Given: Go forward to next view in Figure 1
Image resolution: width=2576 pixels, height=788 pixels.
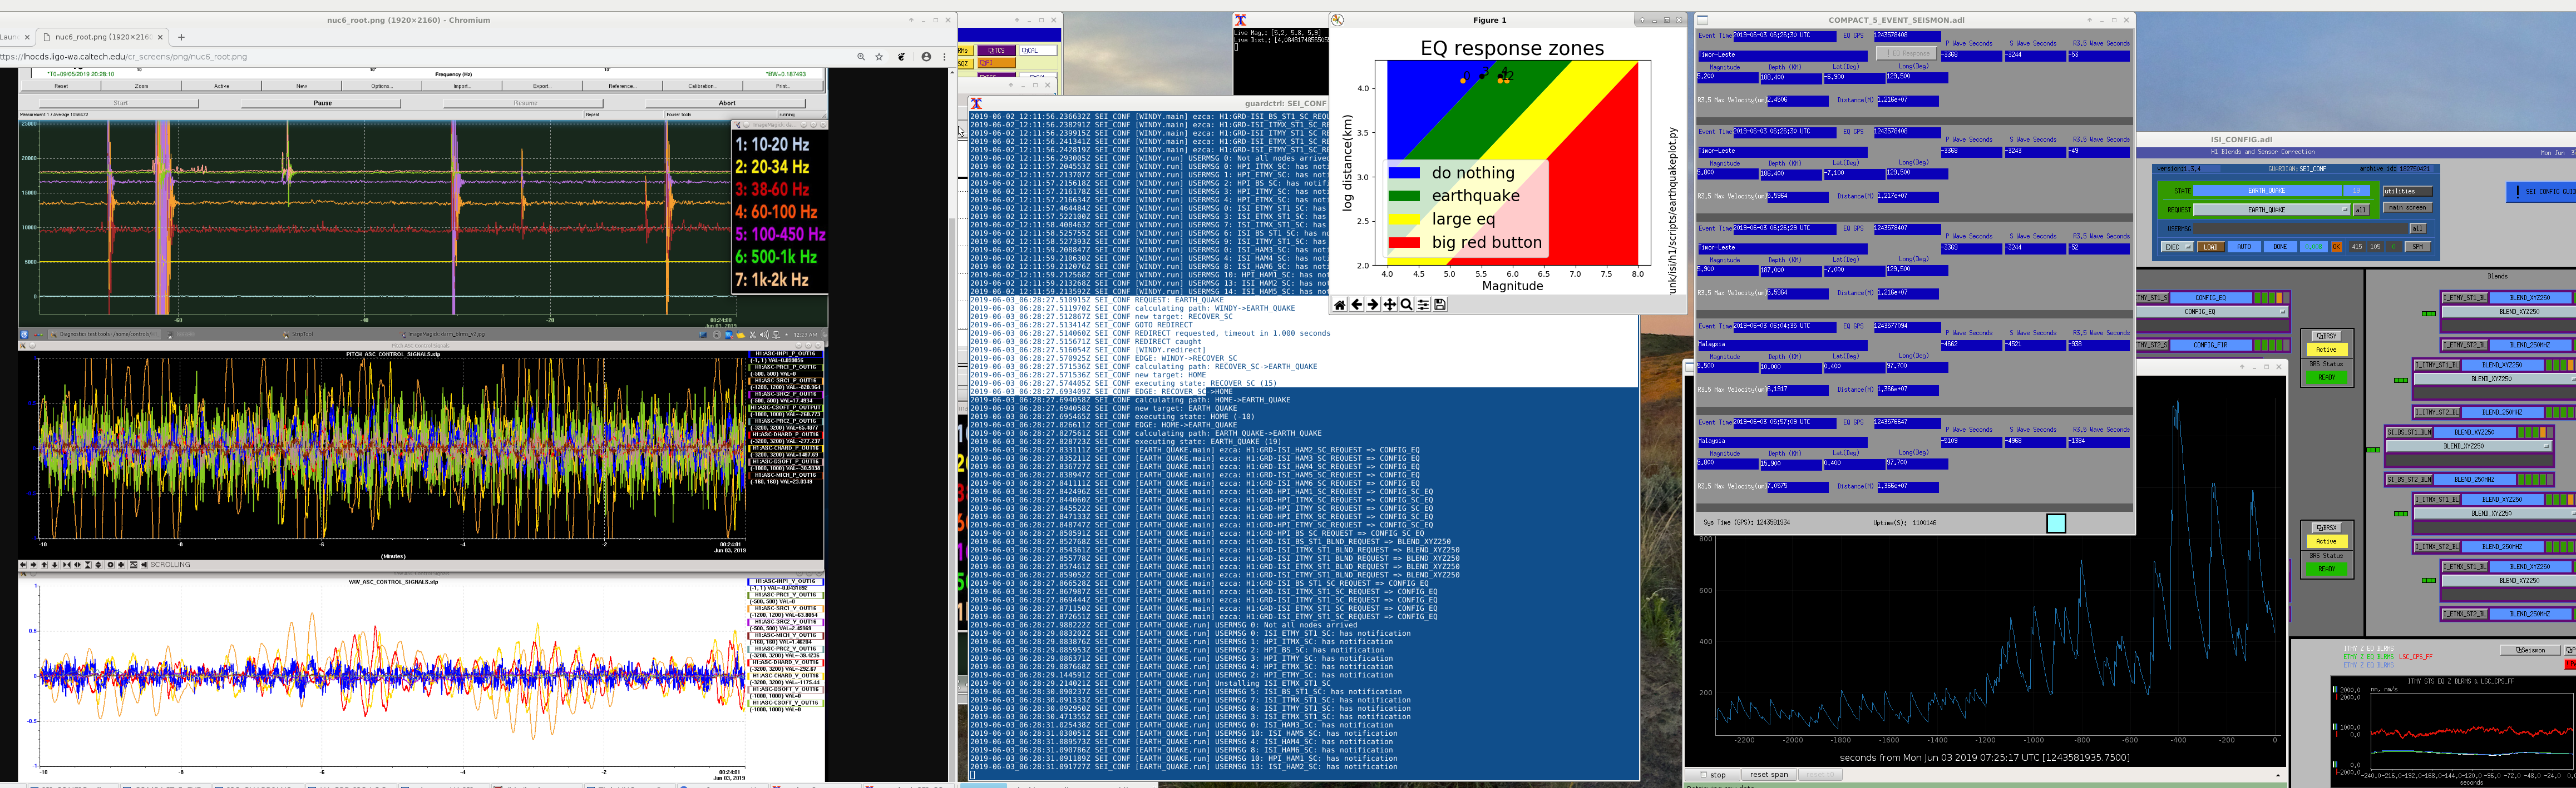Looking at the screenshot, I should click(x=1373, y=305).
